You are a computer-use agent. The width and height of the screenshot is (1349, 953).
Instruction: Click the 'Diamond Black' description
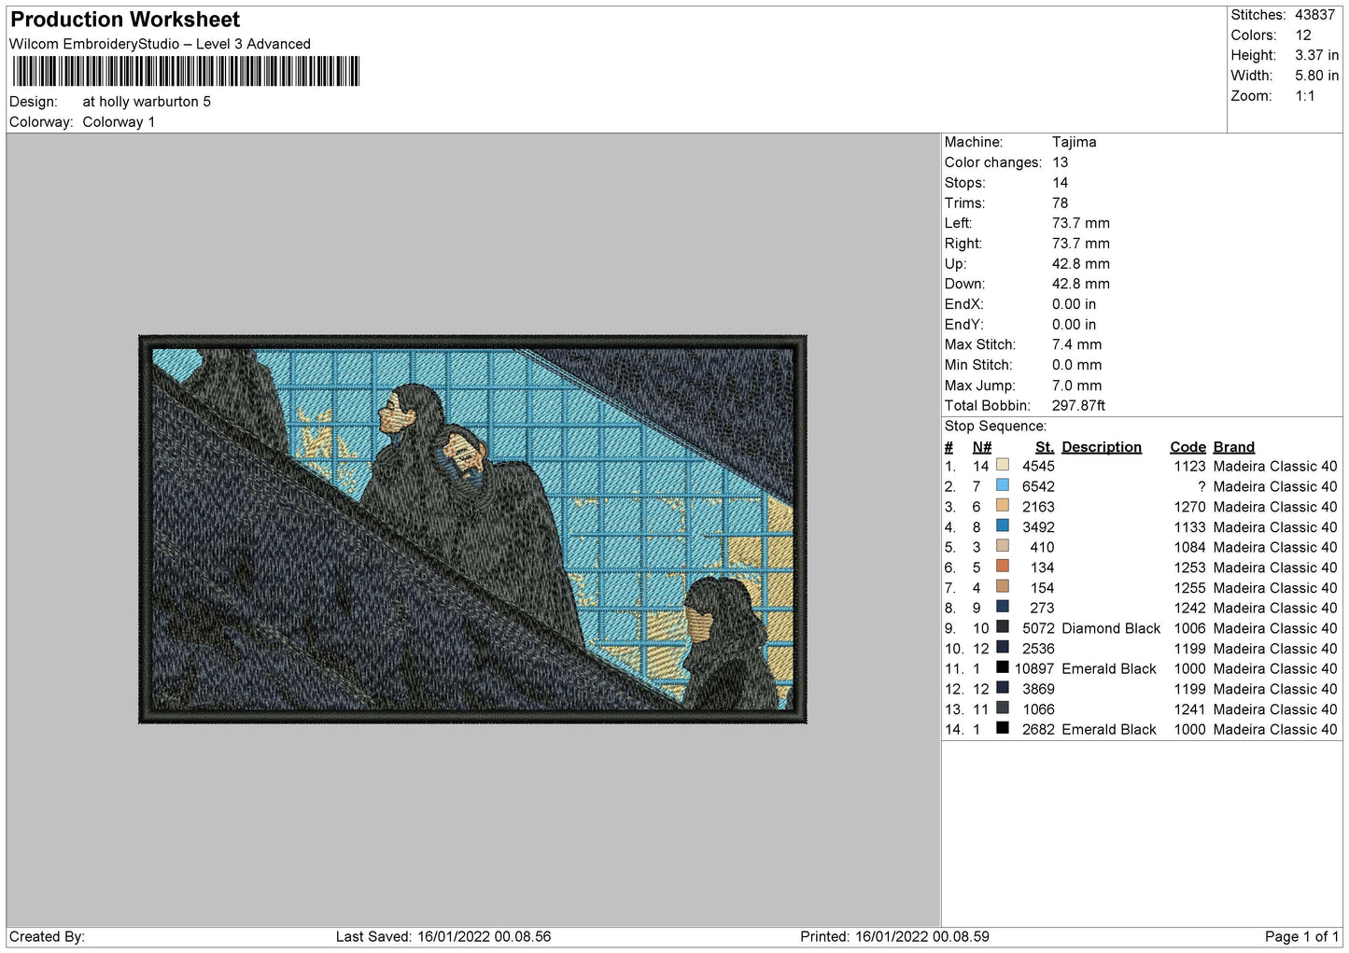point(1111,628)
